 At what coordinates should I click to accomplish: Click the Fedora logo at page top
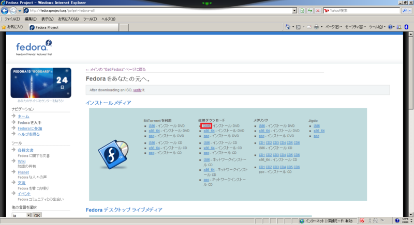34,47
